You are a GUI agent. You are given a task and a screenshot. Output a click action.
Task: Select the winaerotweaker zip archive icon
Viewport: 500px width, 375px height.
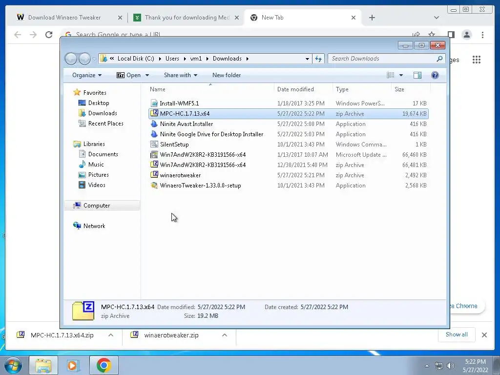[154, 175]
